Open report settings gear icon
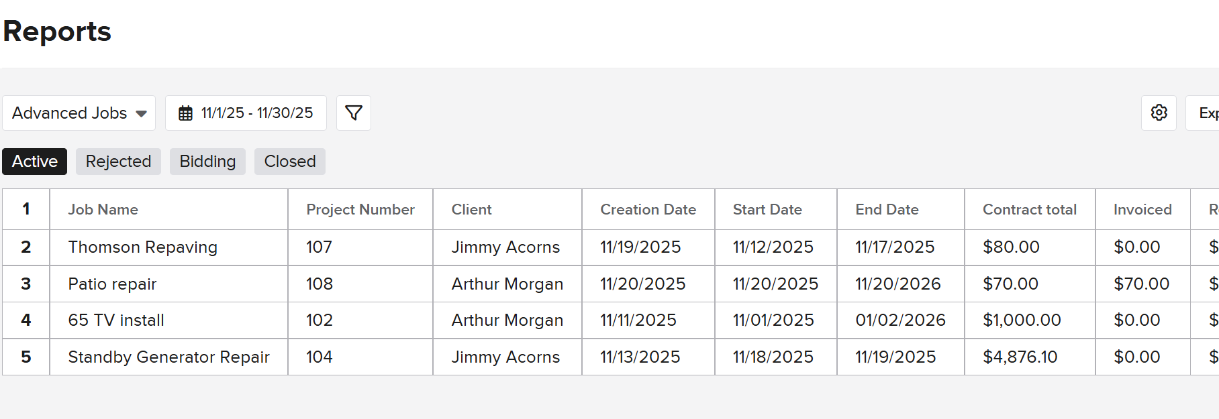Viewport: 1219px width, 419px height. point(1159,113)
